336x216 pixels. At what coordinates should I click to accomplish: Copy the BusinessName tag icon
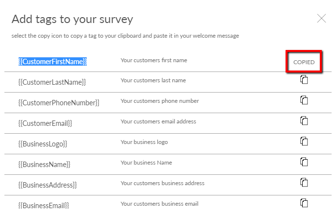pyautogui.click(x=304, y=162)
